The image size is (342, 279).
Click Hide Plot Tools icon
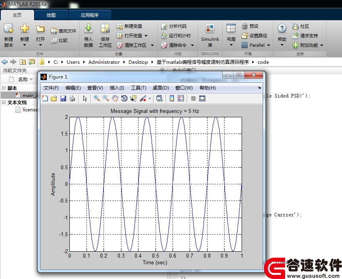pos(193,98)
